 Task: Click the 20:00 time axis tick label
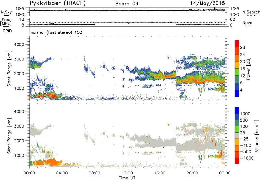pos(192,173)
